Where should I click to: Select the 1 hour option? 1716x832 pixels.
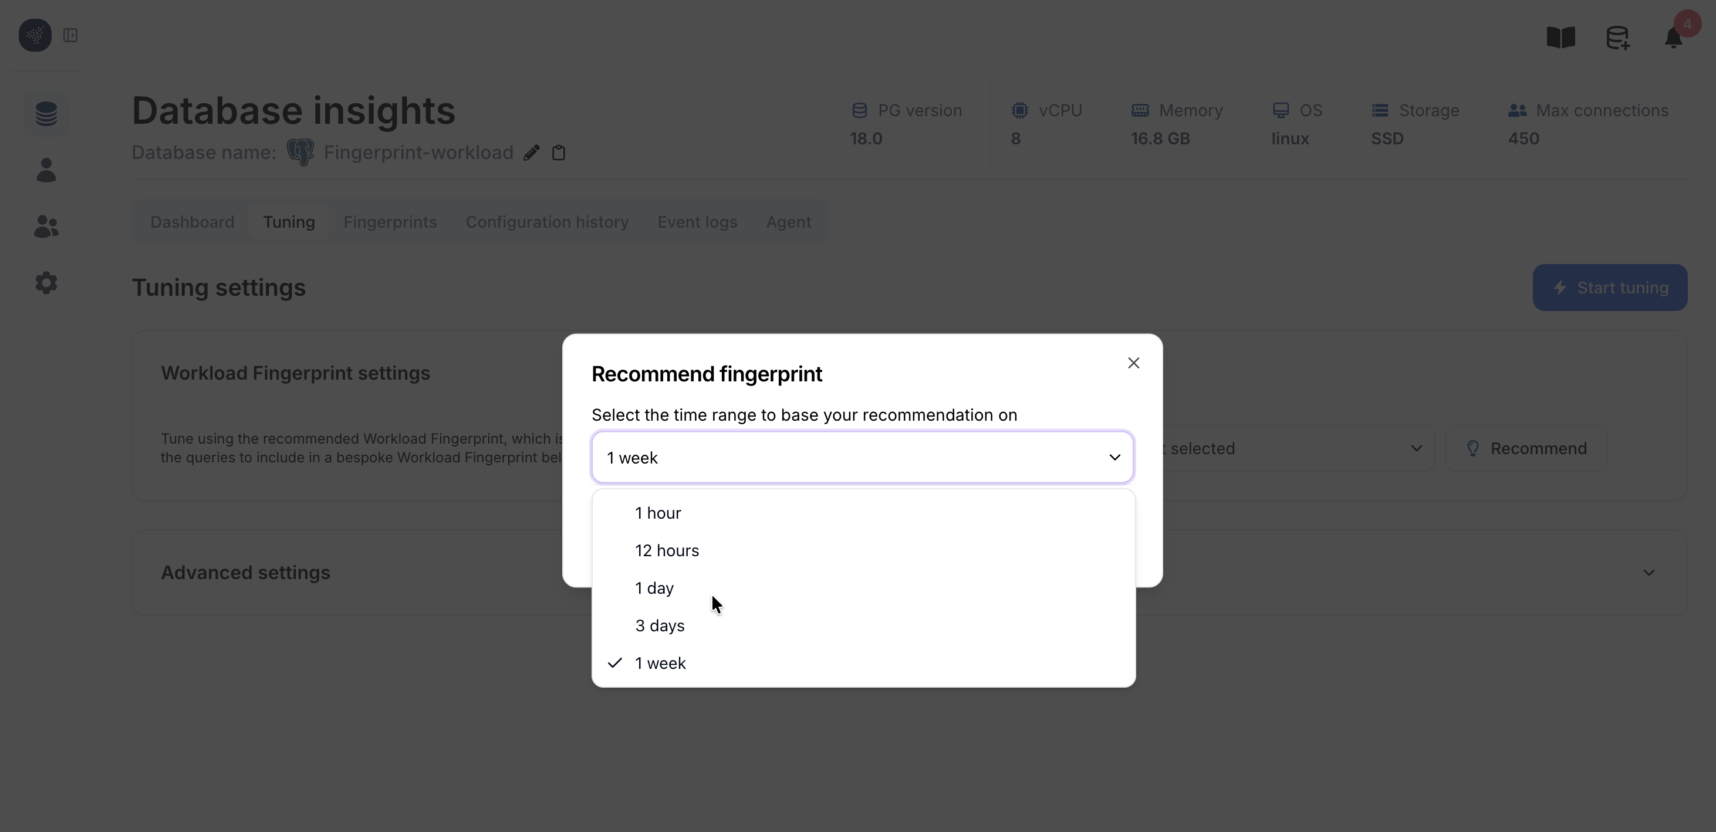(658, 513)
